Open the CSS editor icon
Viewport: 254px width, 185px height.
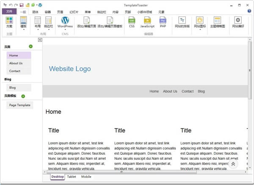[x=132, y=20]
